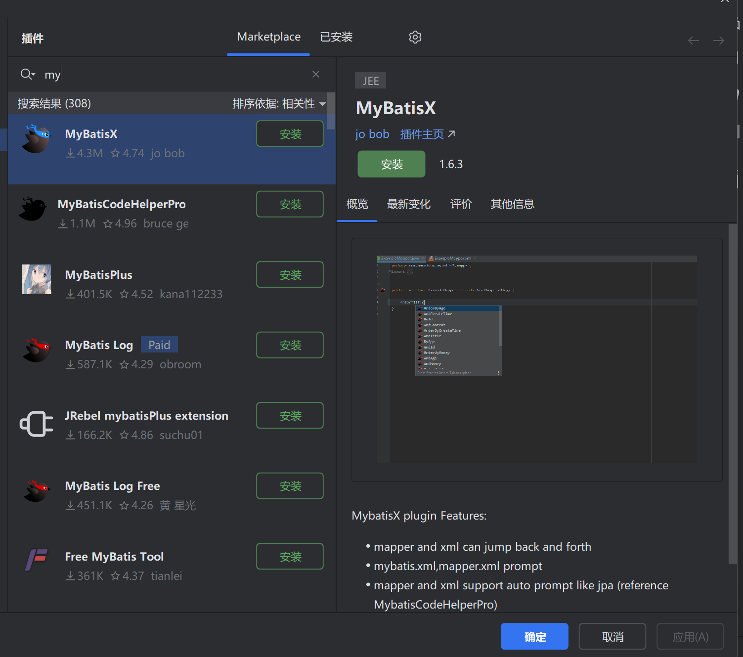Go forward with the right arrow
Image resolution: width=743 pixels, height=657 pixels.
pos(719,41)
